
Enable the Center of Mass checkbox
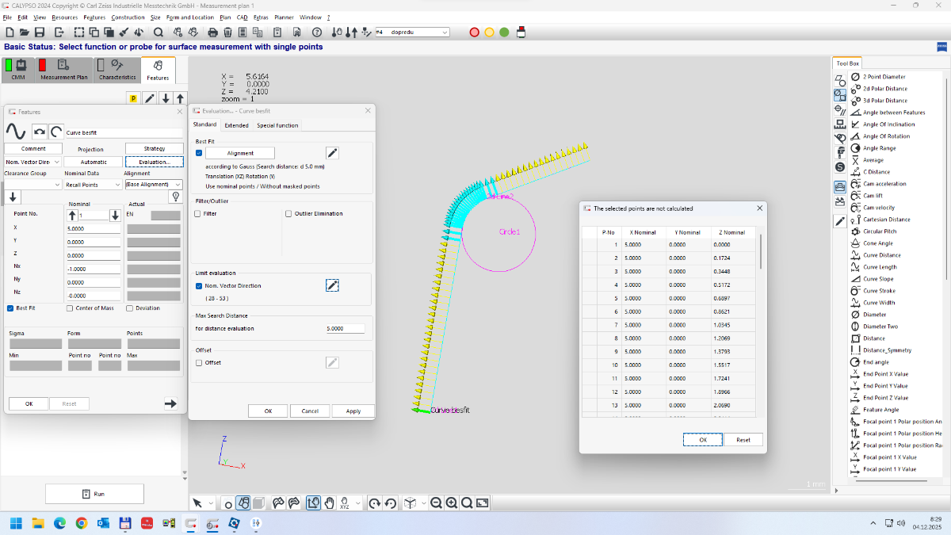pos(71,308)
